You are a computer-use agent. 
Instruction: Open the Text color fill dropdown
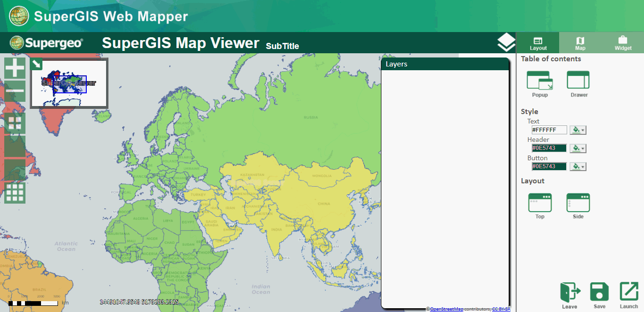pyautogui.click(x=578, y=130)
